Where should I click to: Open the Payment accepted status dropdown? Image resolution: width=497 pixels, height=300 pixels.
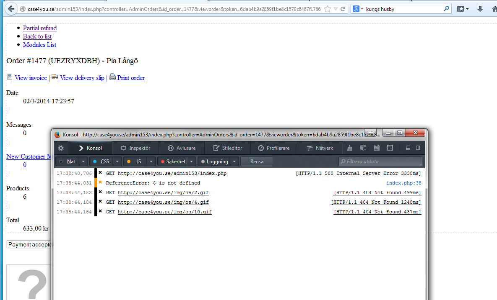point(29,244)
